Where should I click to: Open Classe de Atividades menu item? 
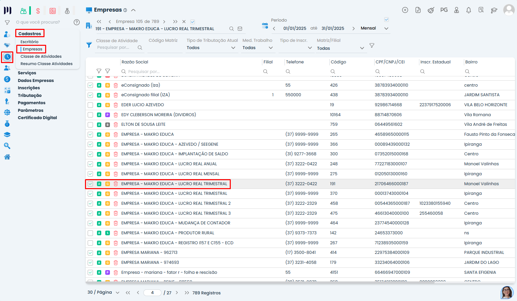[41, 56]
